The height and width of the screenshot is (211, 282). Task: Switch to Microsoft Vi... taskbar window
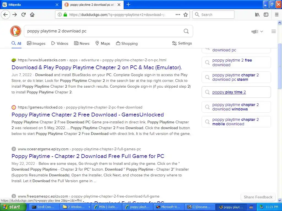(169, 207)
